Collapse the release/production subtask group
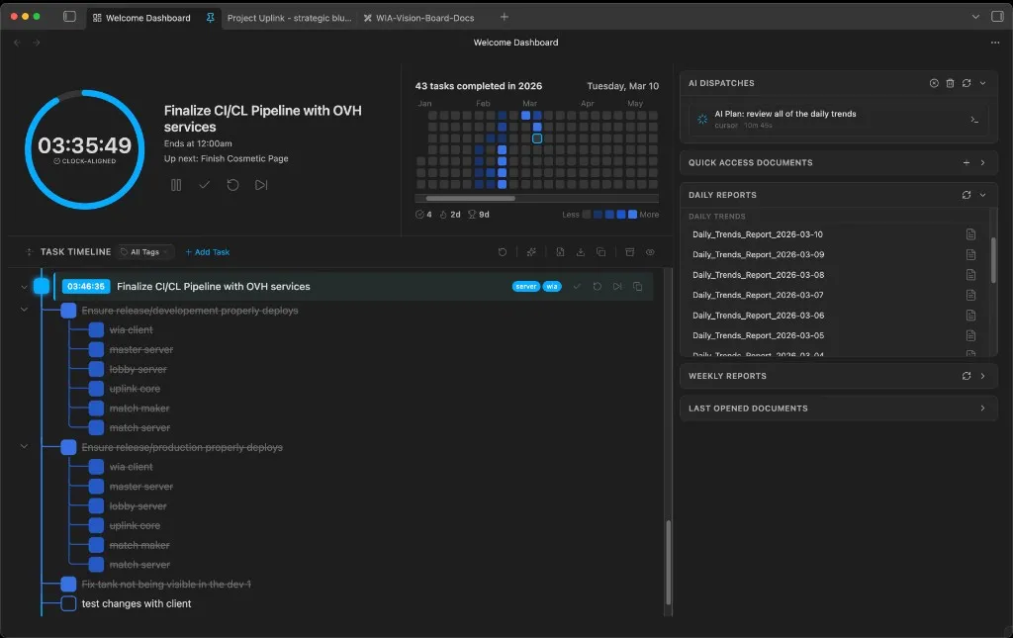Screen dimensions: 1013x638 point(24,447)
